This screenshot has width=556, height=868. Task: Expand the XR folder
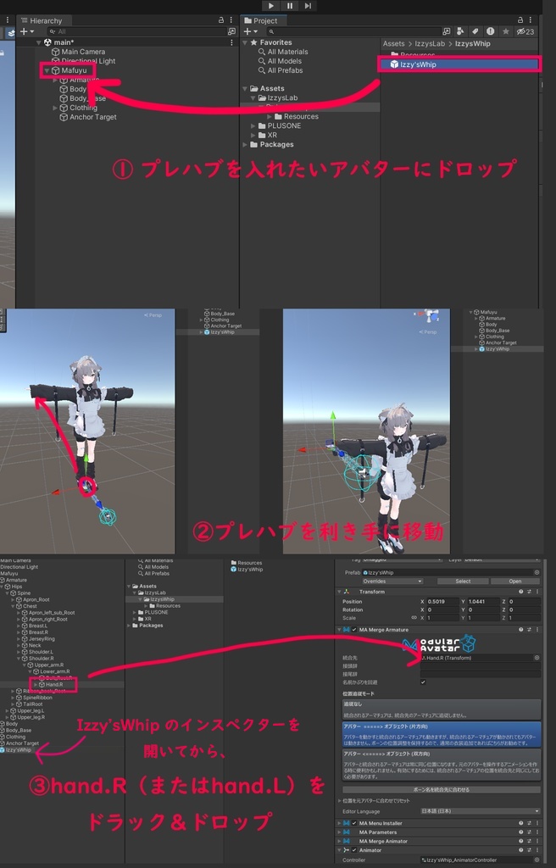(253, 135)
